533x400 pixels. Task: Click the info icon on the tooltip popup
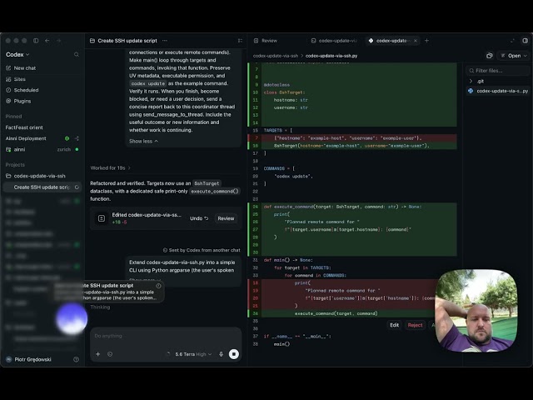(158, 286)
